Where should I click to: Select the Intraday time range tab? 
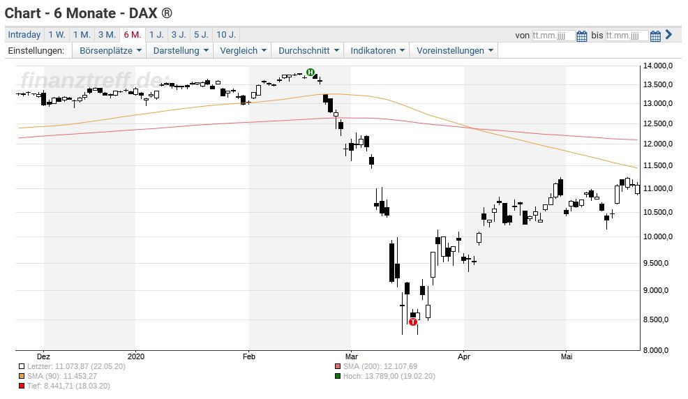(x=24, y=35)
